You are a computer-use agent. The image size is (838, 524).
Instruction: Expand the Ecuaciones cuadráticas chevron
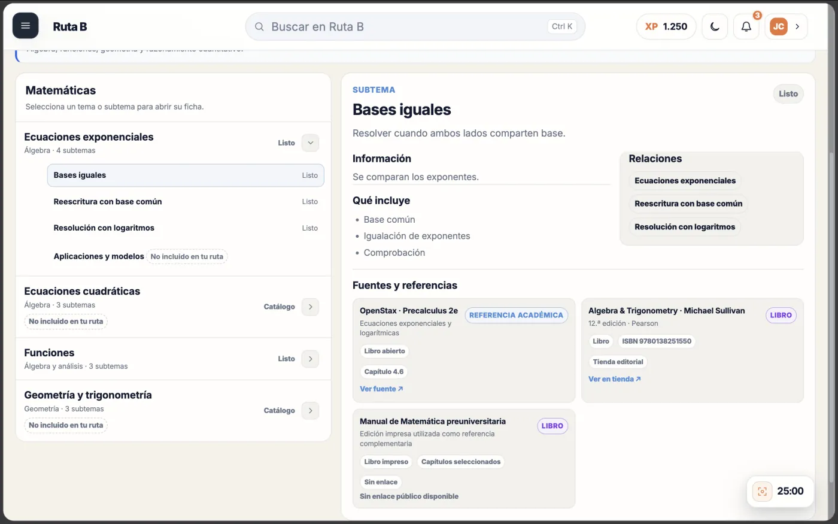[310, 307]
